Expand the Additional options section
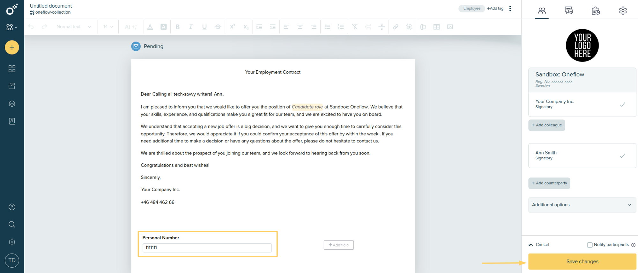 tap(582, 205)
